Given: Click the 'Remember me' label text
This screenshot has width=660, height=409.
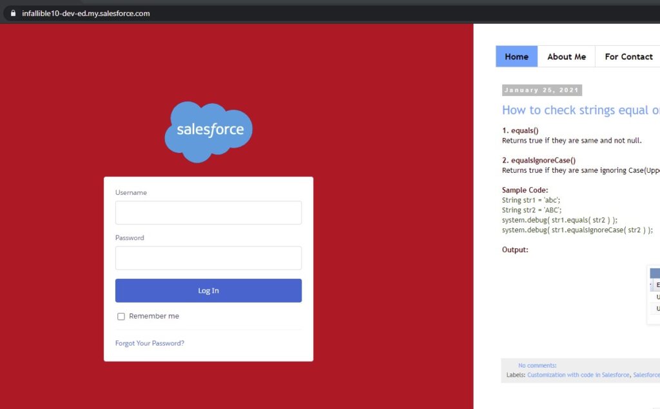Looking at the screenshot, I should click(x=154, y=316).
